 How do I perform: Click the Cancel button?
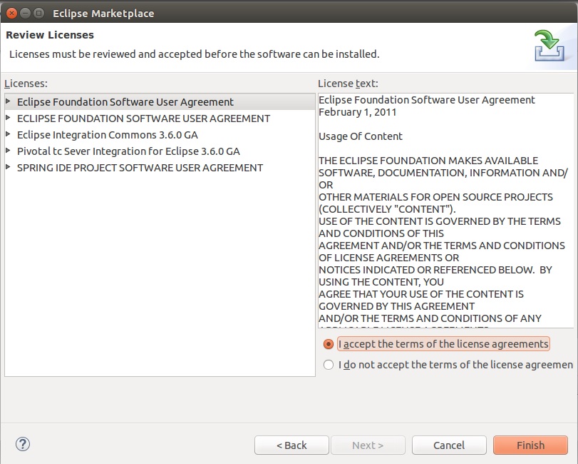click(449, 445)
